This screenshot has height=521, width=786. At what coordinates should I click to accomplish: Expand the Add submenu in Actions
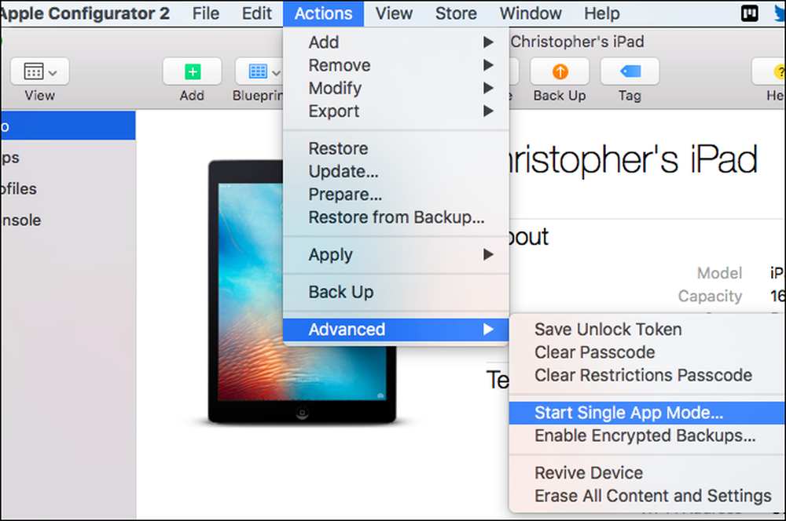(x=396, y=42)
